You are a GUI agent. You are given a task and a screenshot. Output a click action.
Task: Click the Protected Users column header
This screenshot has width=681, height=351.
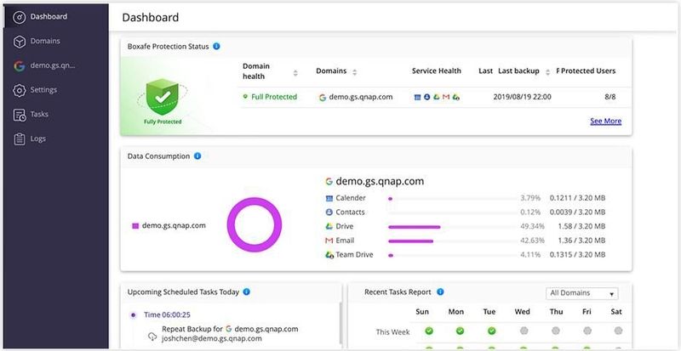click(x=588, y=71)
